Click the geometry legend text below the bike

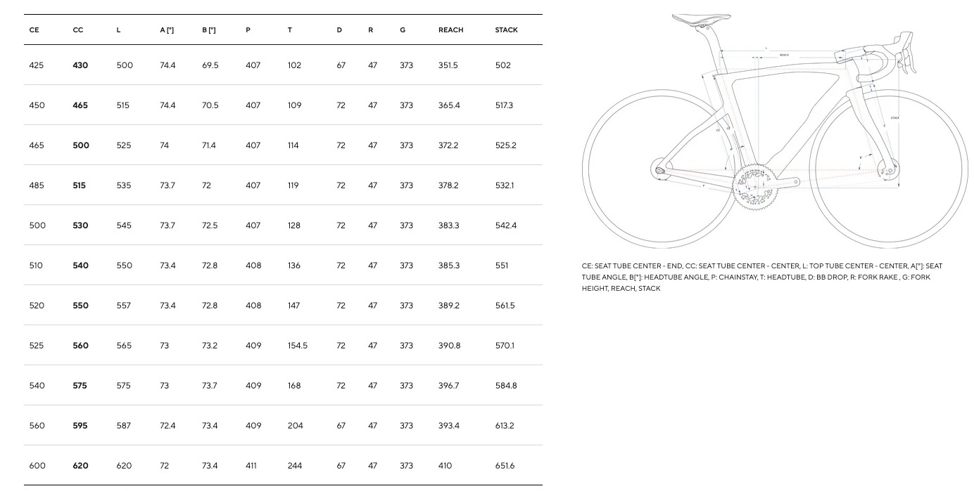(761, 277)
